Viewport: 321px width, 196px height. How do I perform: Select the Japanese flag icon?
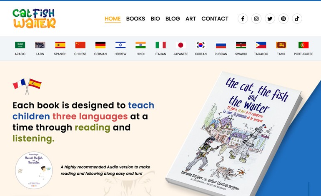coord(181,45)
